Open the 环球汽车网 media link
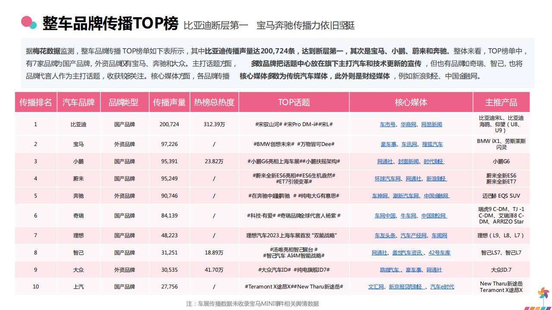The image size is (552, 310). coord(388,179)
